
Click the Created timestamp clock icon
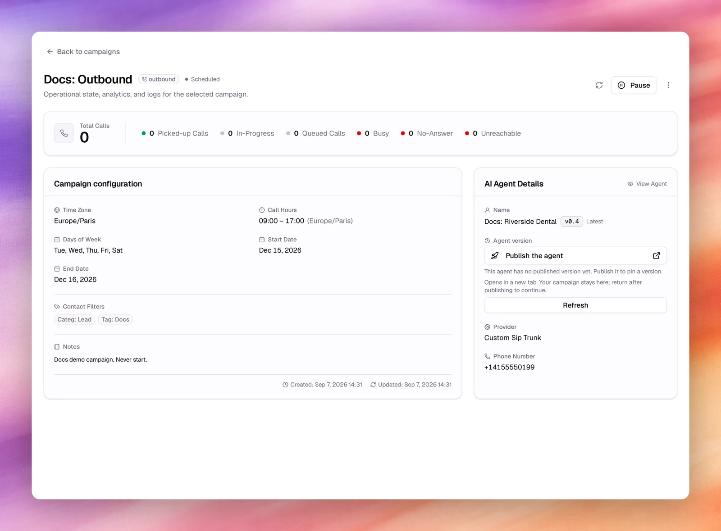[285, 385]
